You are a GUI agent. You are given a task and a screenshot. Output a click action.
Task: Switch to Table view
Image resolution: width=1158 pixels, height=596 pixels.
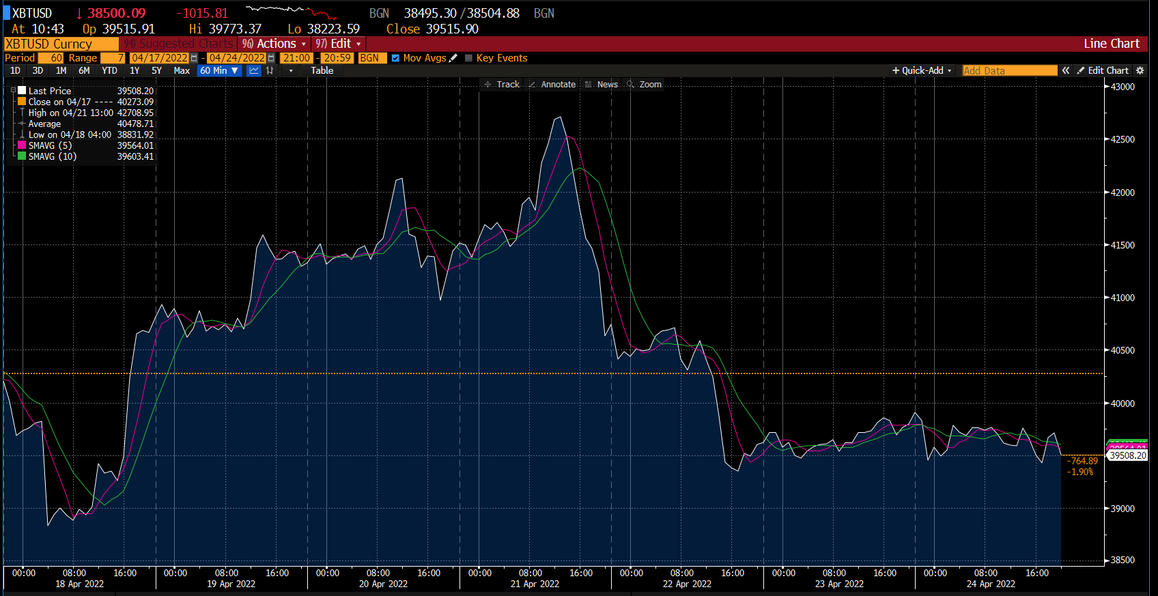322,70
